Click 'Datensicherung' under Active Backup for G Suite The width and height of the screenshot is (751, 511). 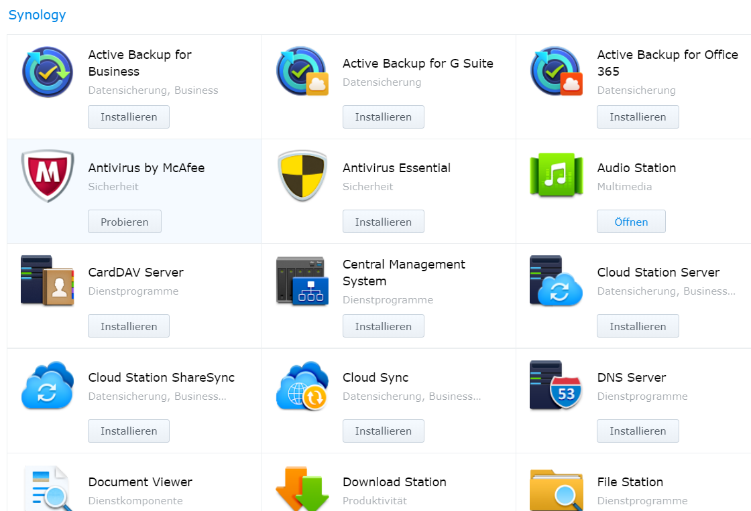pos(382,82)
